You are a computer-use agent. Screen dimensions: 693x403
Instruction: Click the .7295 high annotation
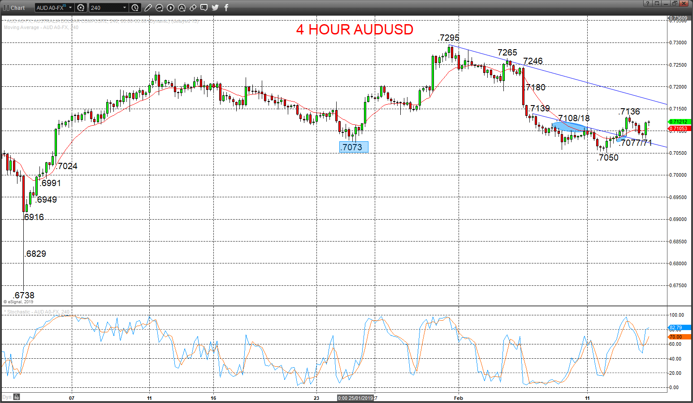(449, 38)
